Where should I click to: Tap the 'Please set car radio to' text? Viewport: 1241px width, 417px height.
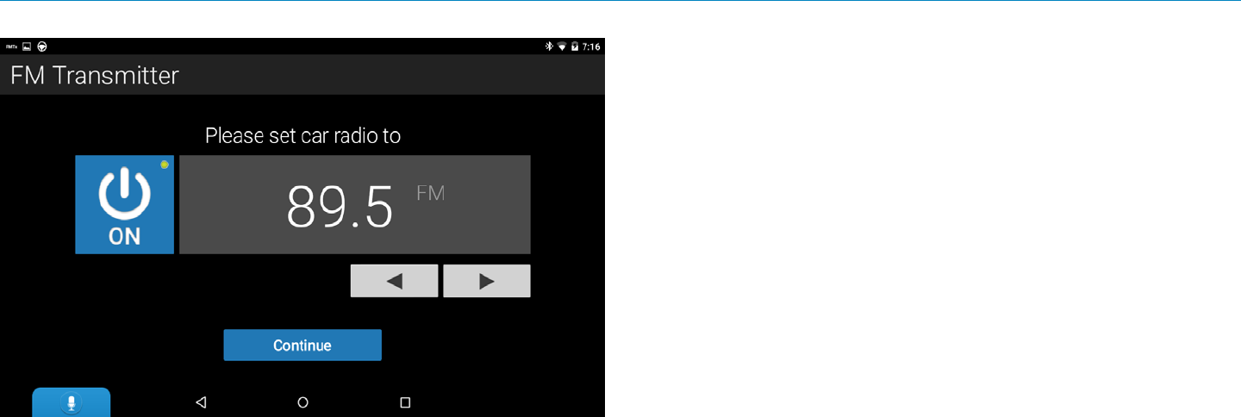[302, 135]
